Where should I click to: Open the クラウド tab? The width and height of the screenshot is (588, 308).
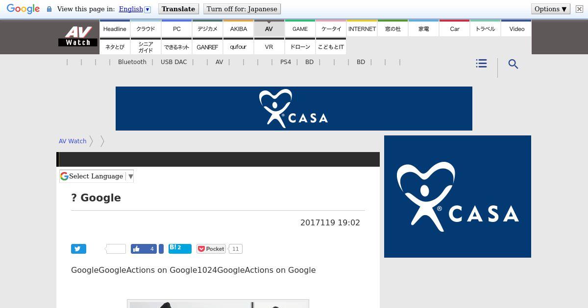coord(146,28)
